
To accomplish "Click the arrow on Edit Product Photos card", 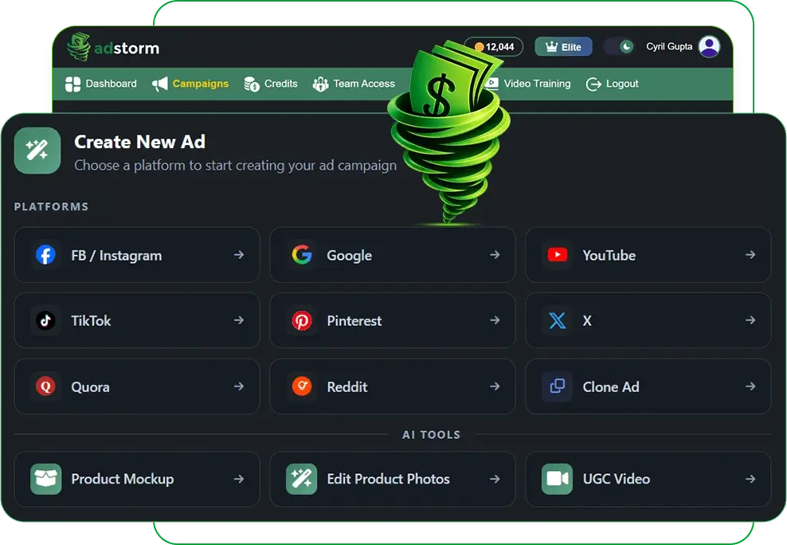I will pos(495,479).
